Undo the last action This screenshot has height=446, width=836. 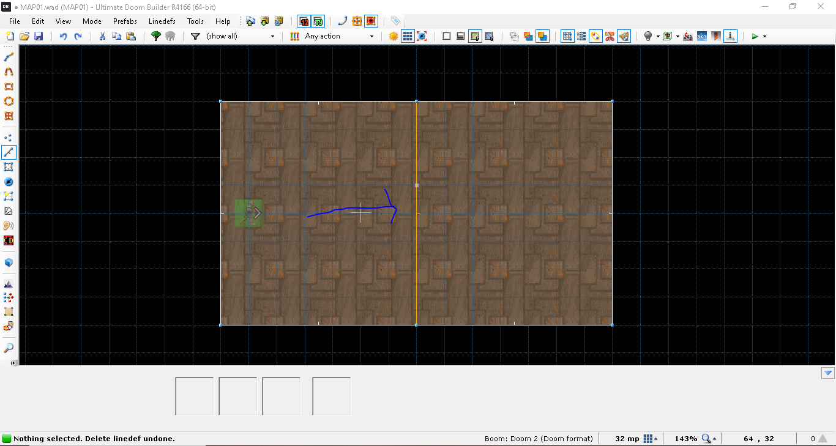(64, 36)
